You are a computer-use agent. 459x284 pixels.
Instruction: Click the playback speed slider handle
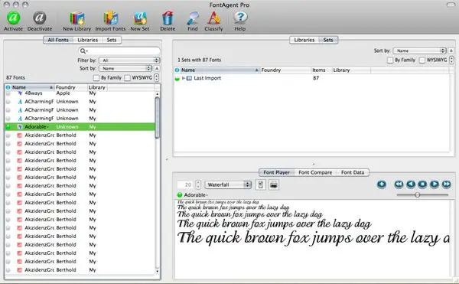tap(418, 195)
